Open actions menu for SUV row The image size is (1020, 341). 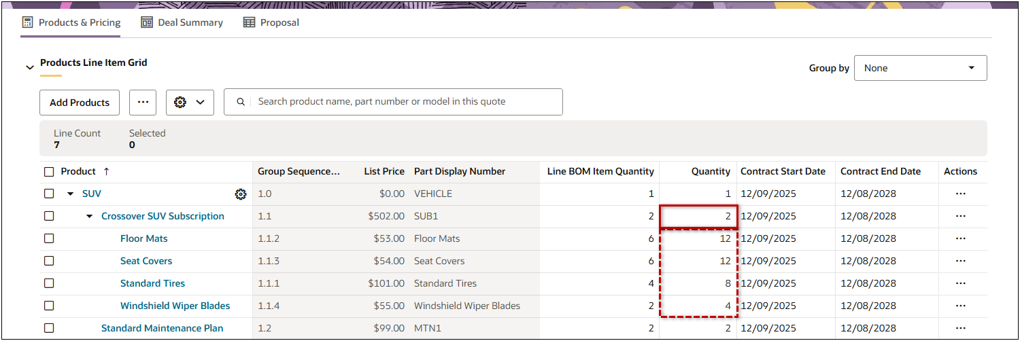960,194
